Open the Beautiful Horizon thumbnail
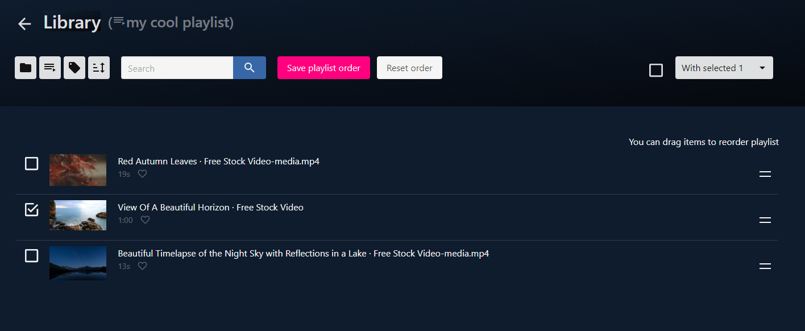The height and width of the screenshot is (331, 805). (x=78, y=215)
